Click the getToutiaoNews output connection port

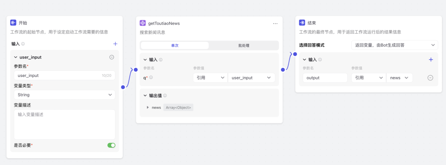283,70
